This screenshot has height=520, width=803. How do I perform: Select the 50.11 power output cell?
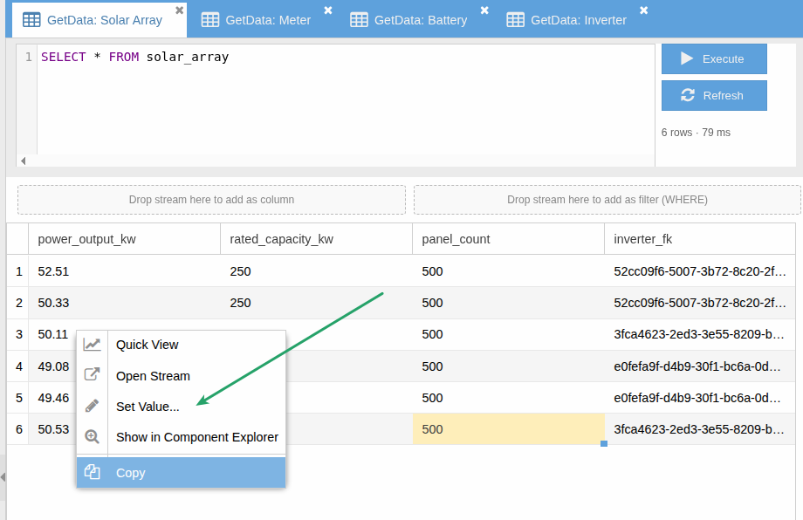pos(52,334)
